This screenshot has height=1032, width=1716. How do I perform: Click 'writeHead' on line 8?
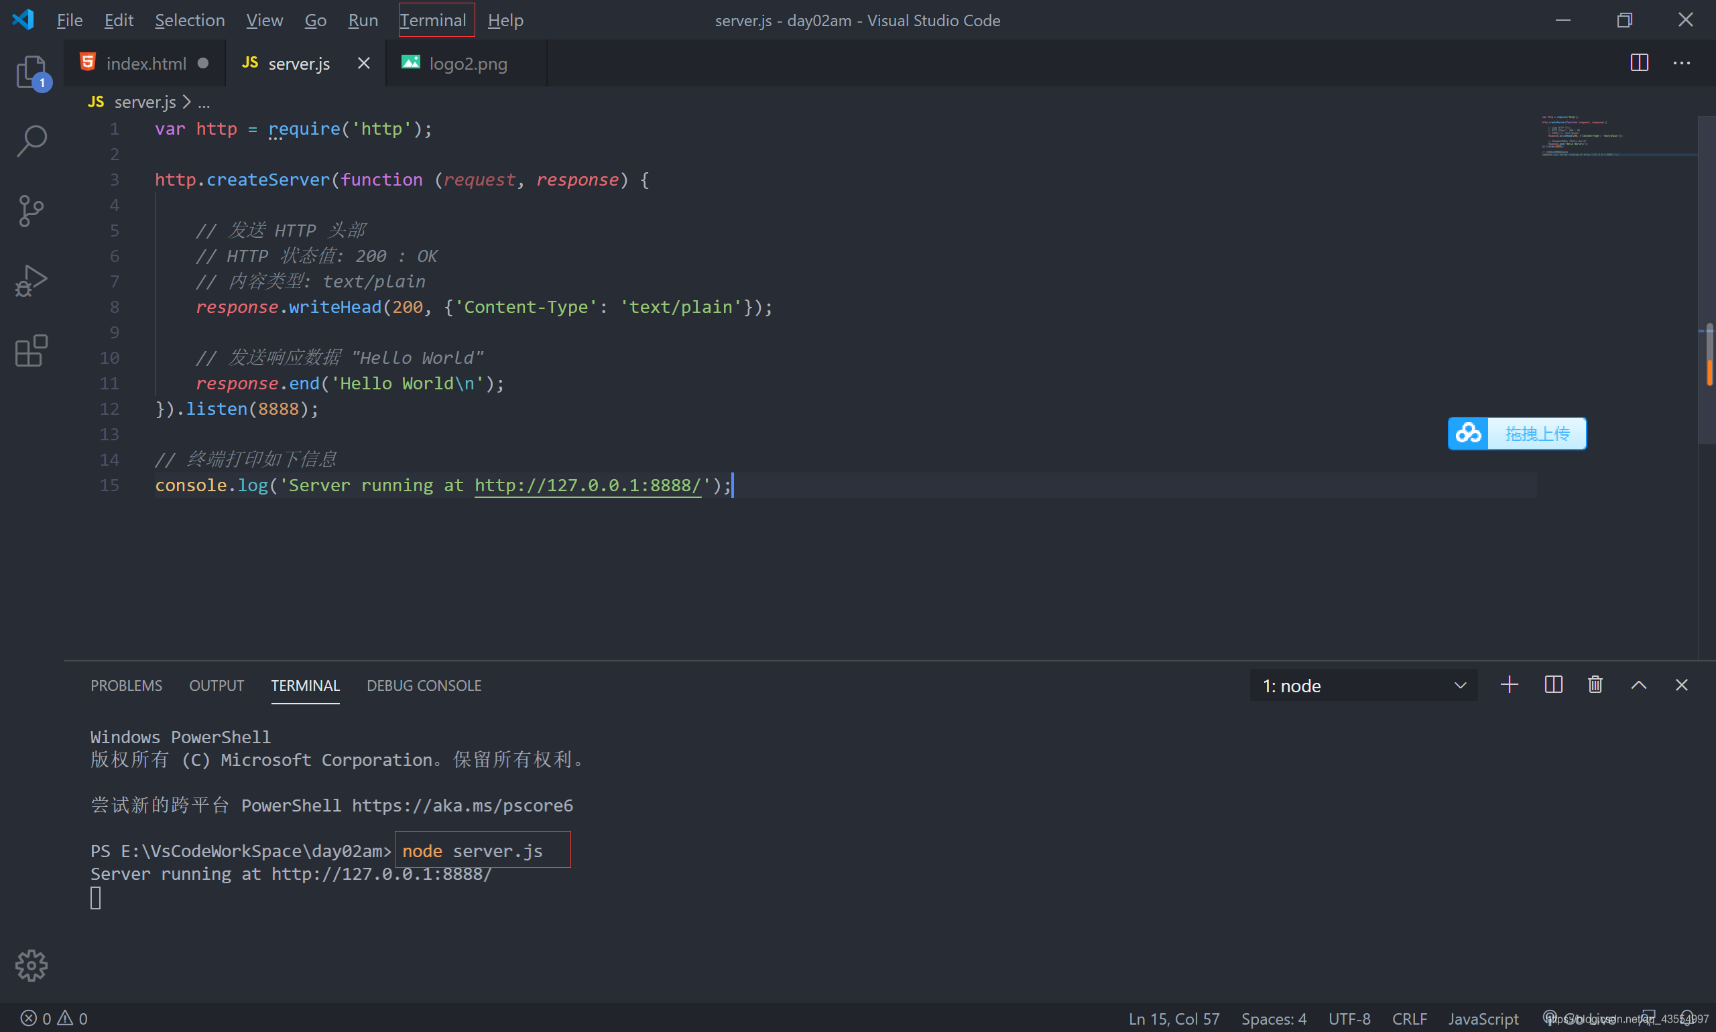coord(335,308)
